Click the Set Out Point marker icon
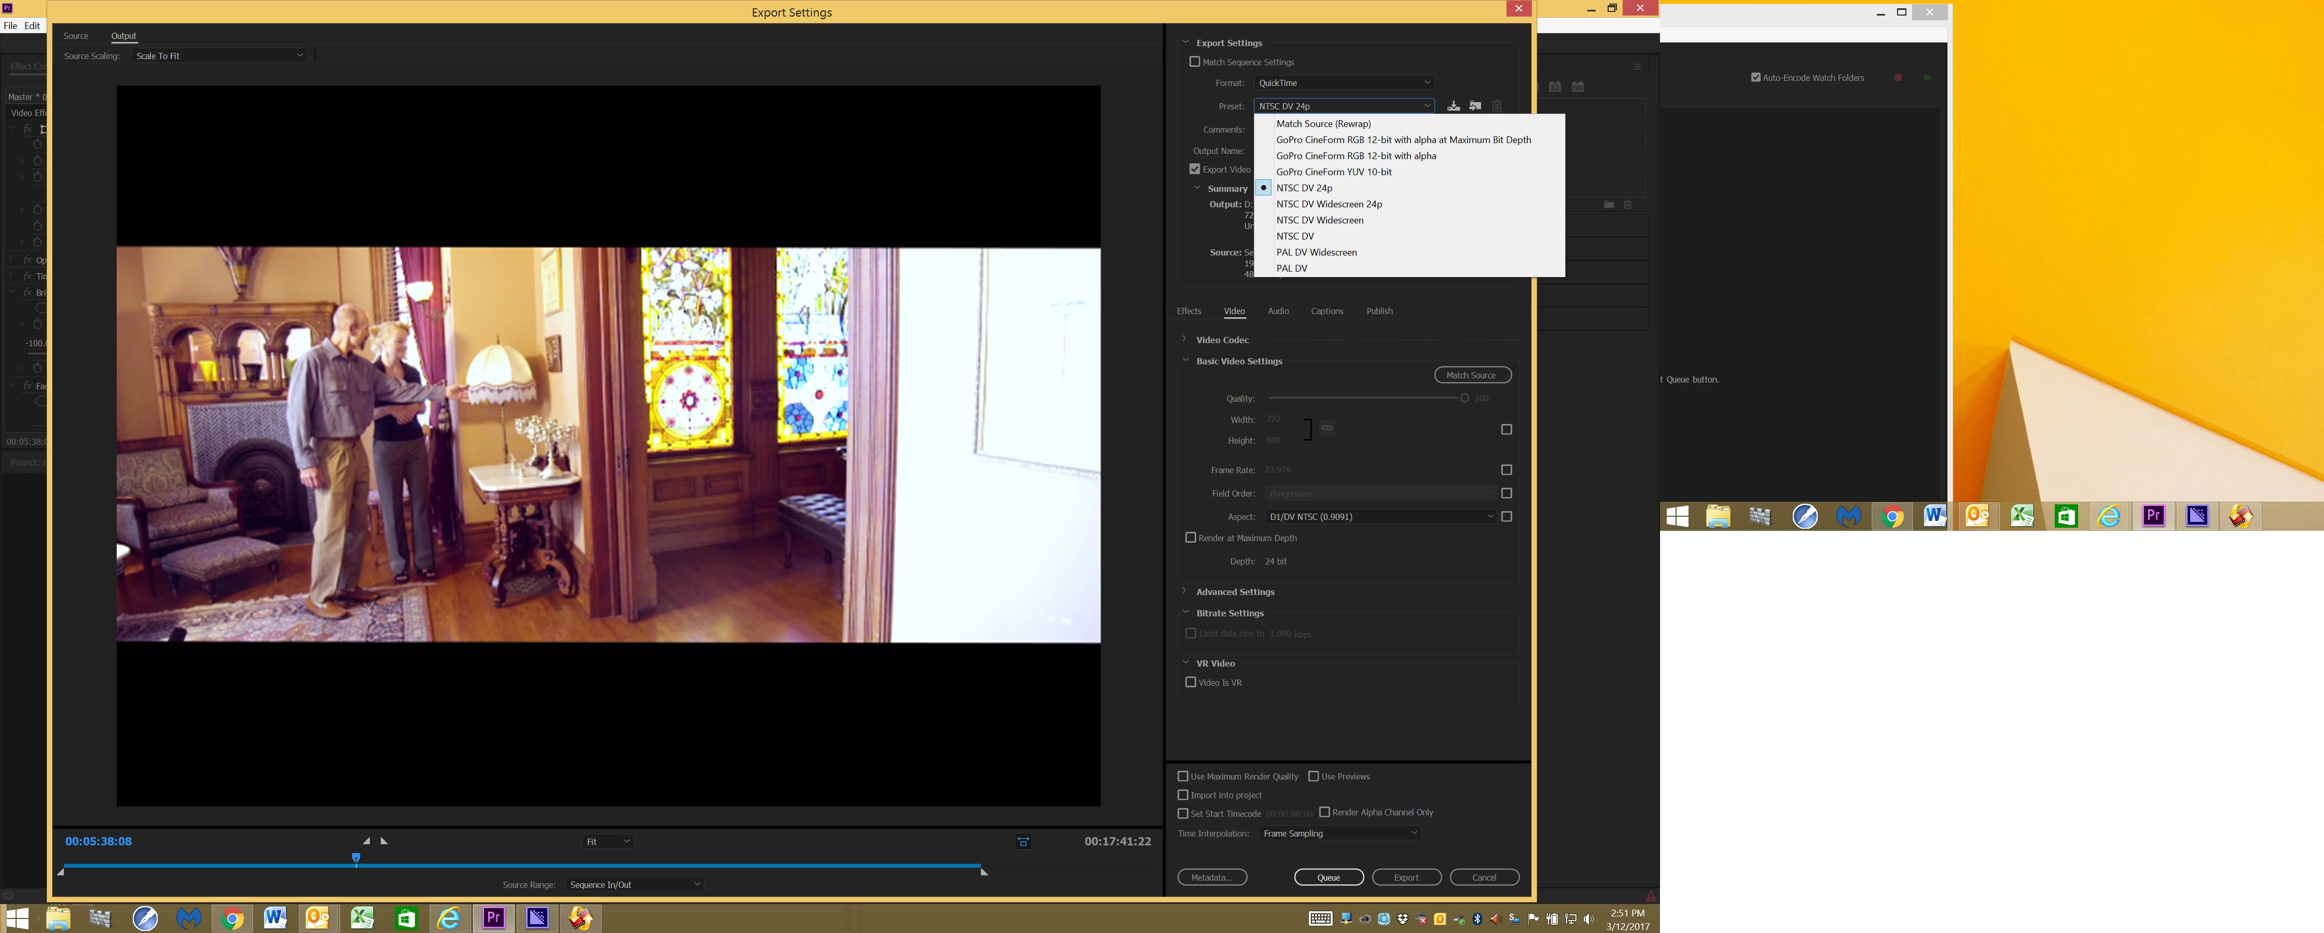2324x933 pixels. click(384, 841)
